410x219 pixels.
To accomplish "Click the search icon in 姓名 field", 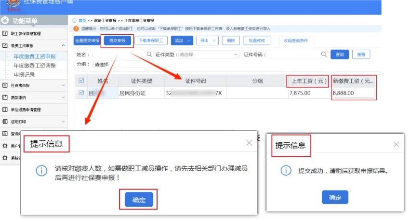I will (149, 55).
